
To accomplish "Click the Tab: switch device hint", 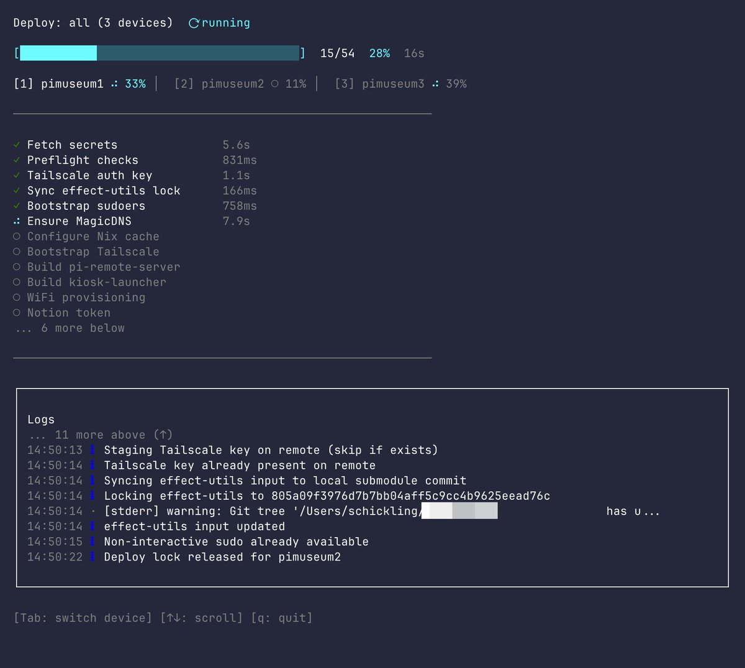I will pyautogui.click(x=83, y=618).
